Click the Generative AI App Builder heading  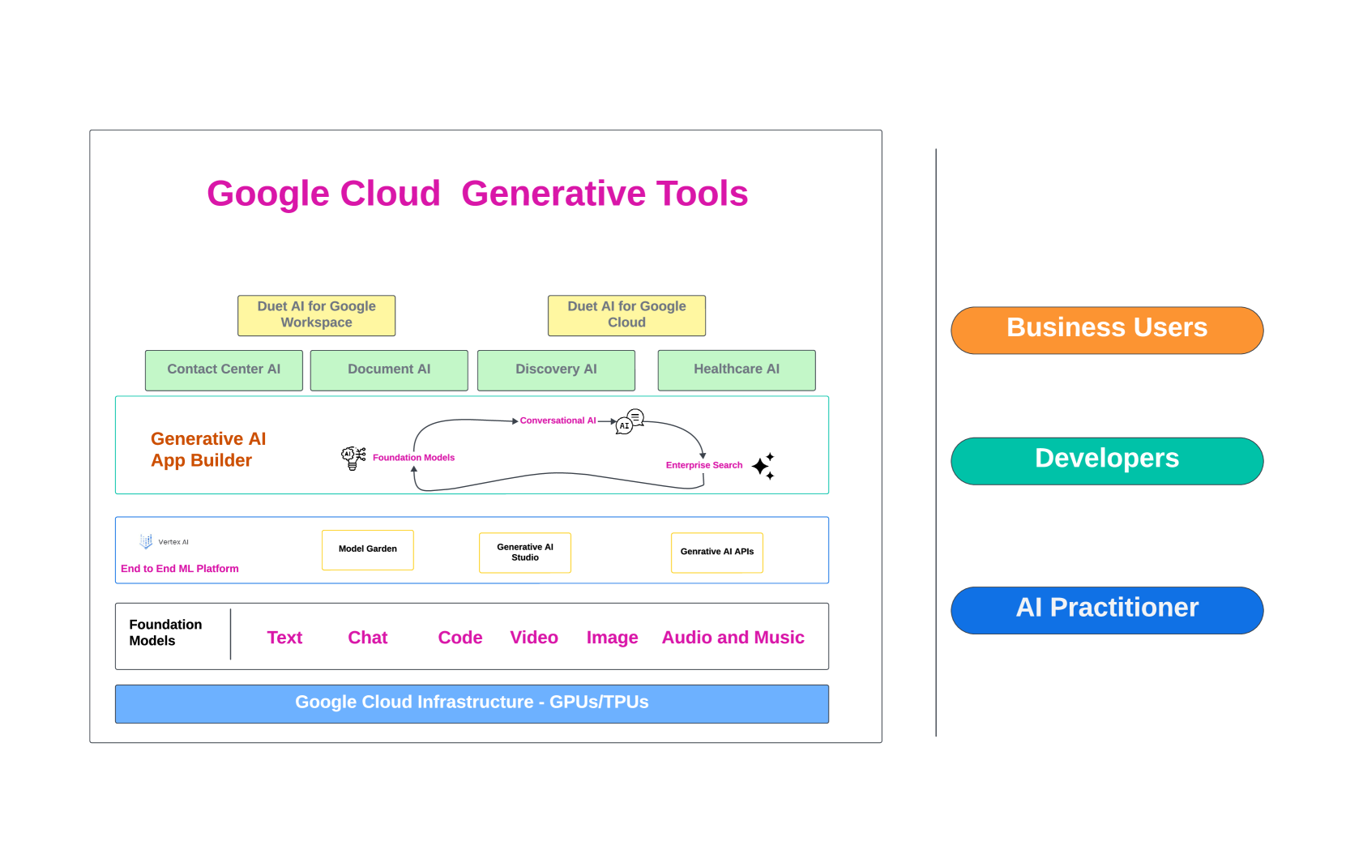(x=208, y=450)
